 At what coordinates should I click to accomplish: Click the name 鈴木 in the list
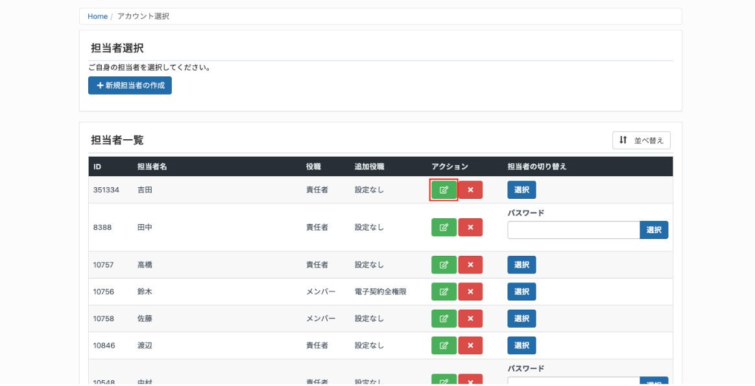click(x=145, y=292)
